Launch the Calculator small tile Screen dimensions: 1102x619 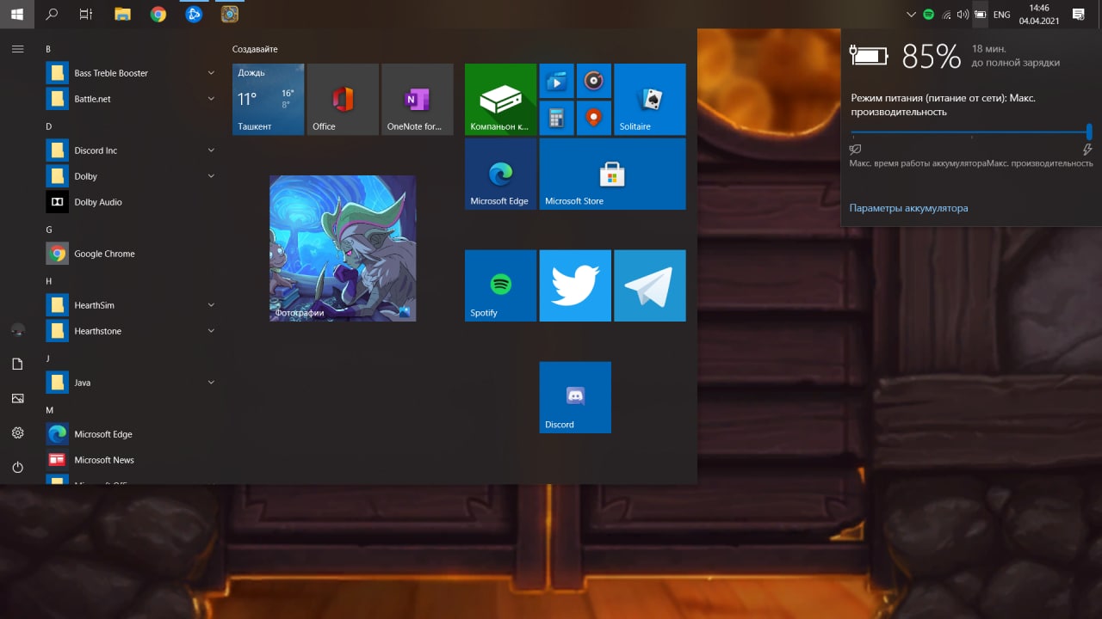(x=557, y=118)
